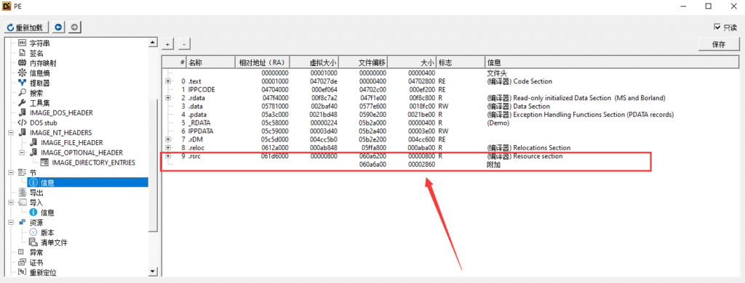Image resolution: width=745 pixels, height=283 pixels.
Task: Collapse the 导入 import node
Action: 11,202
